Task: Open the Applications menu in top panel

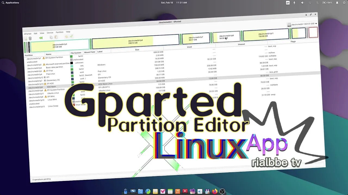Action: click(x=10, y=3)
